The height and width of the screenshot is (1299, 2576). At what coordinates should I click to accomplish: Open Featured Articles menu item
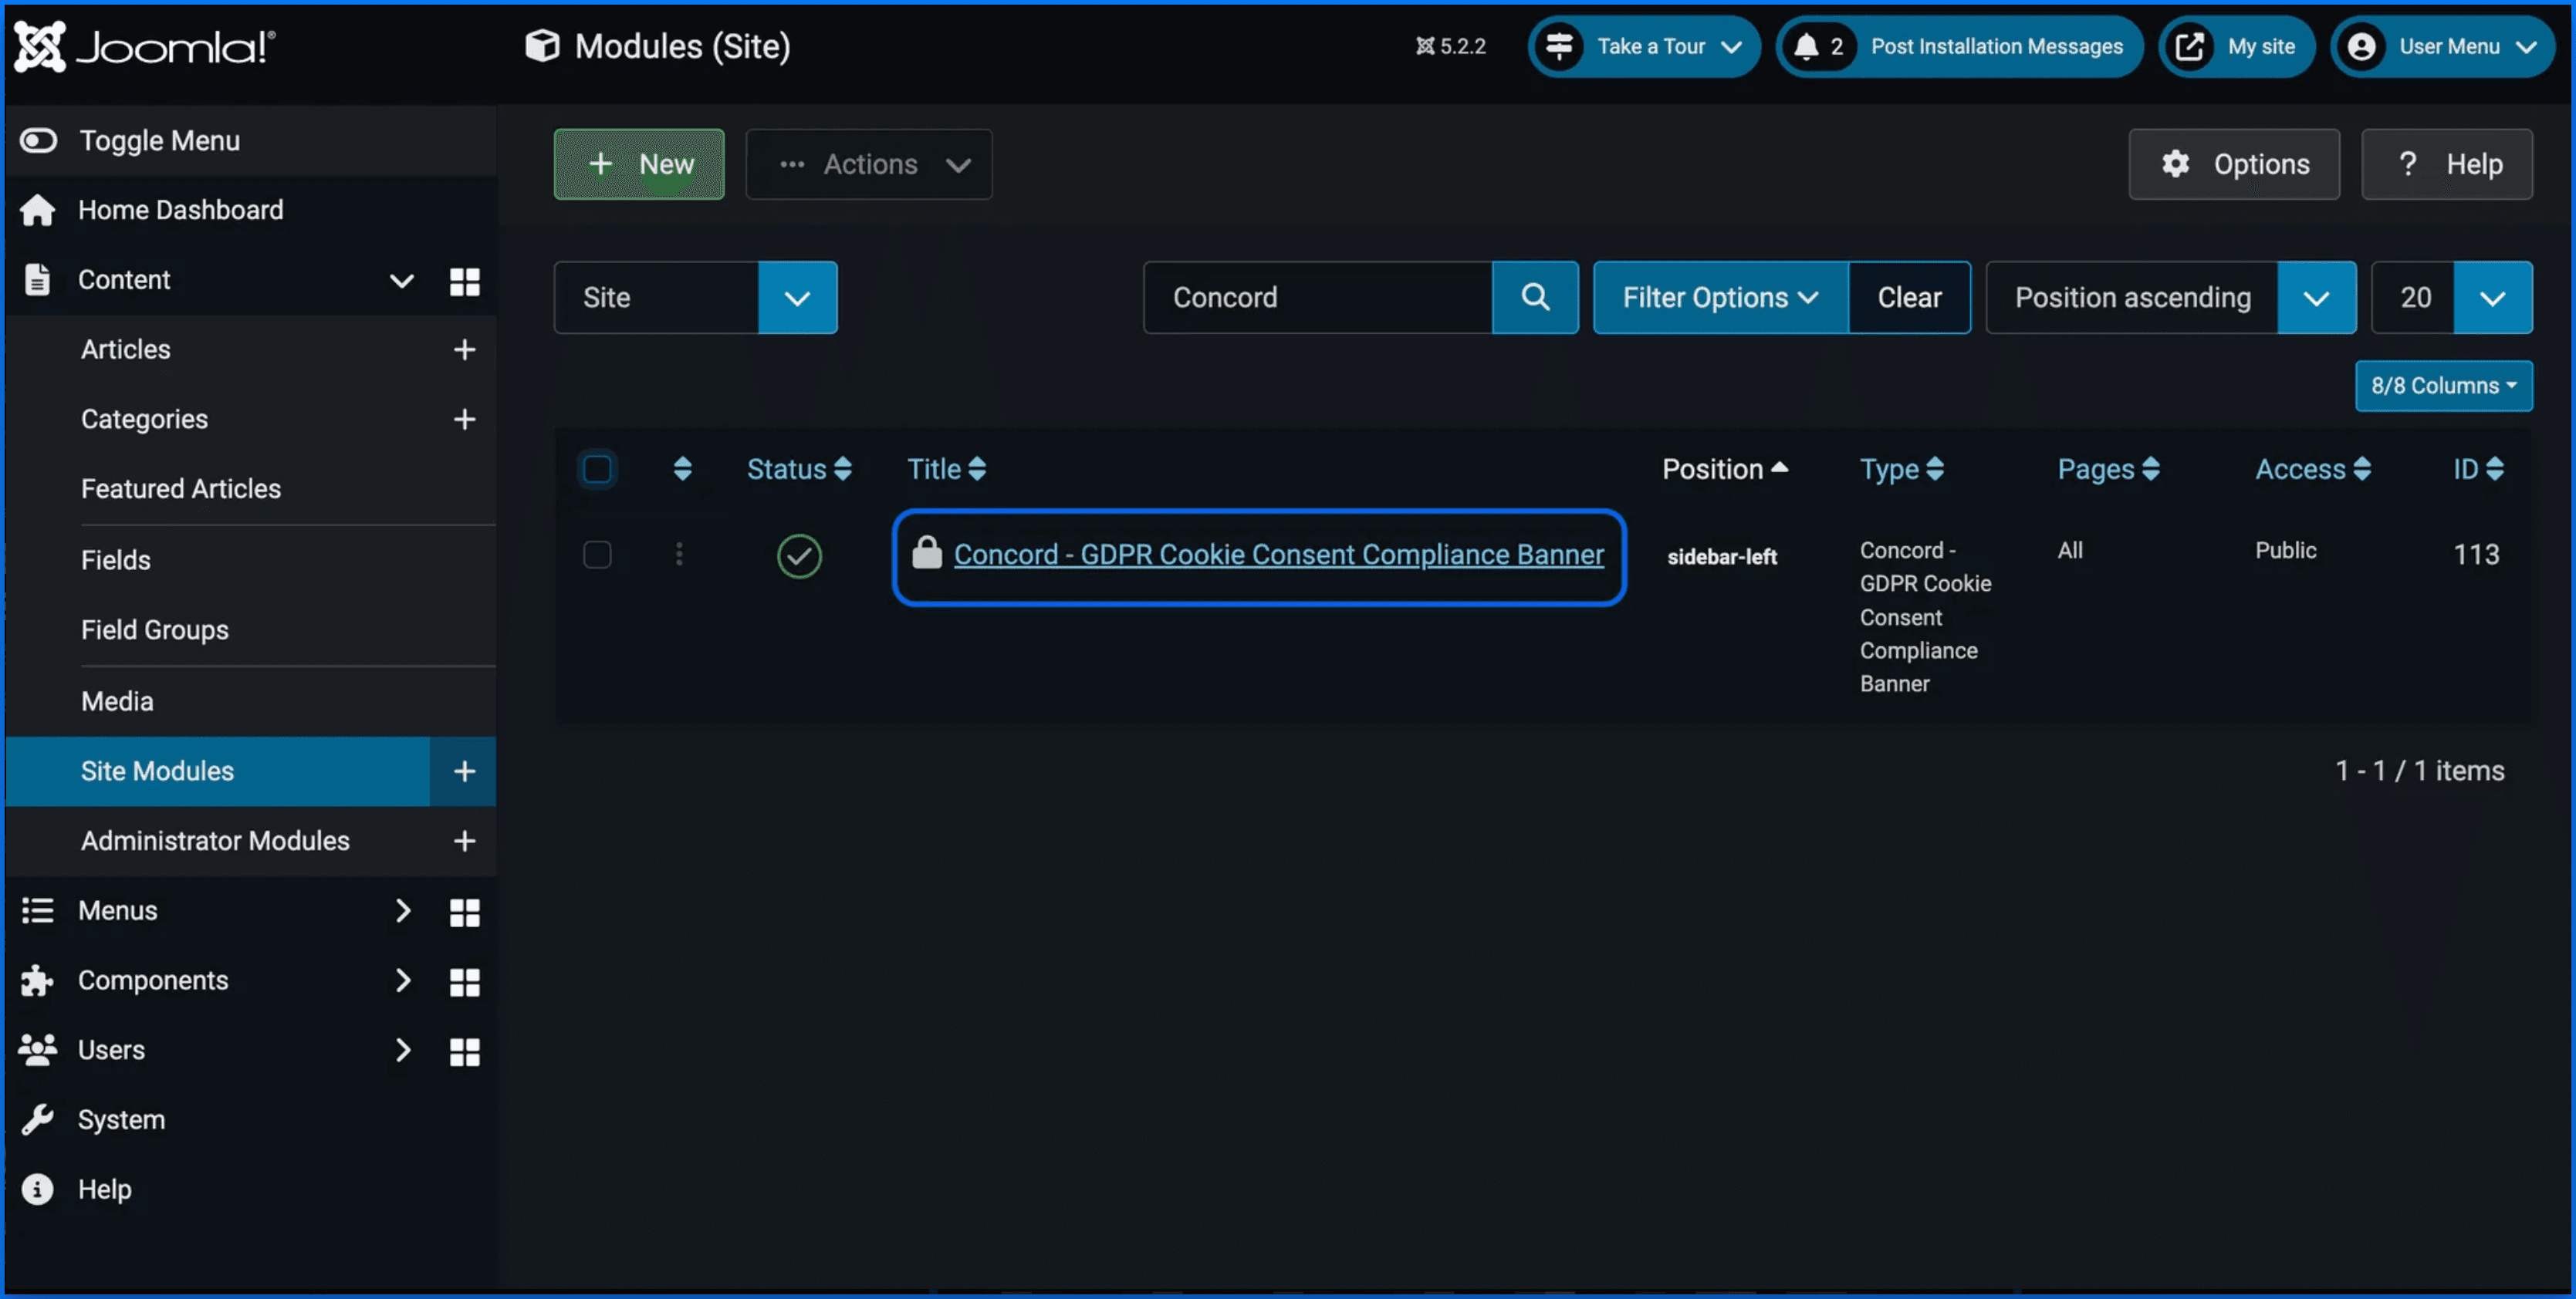[x=181, y=488]
